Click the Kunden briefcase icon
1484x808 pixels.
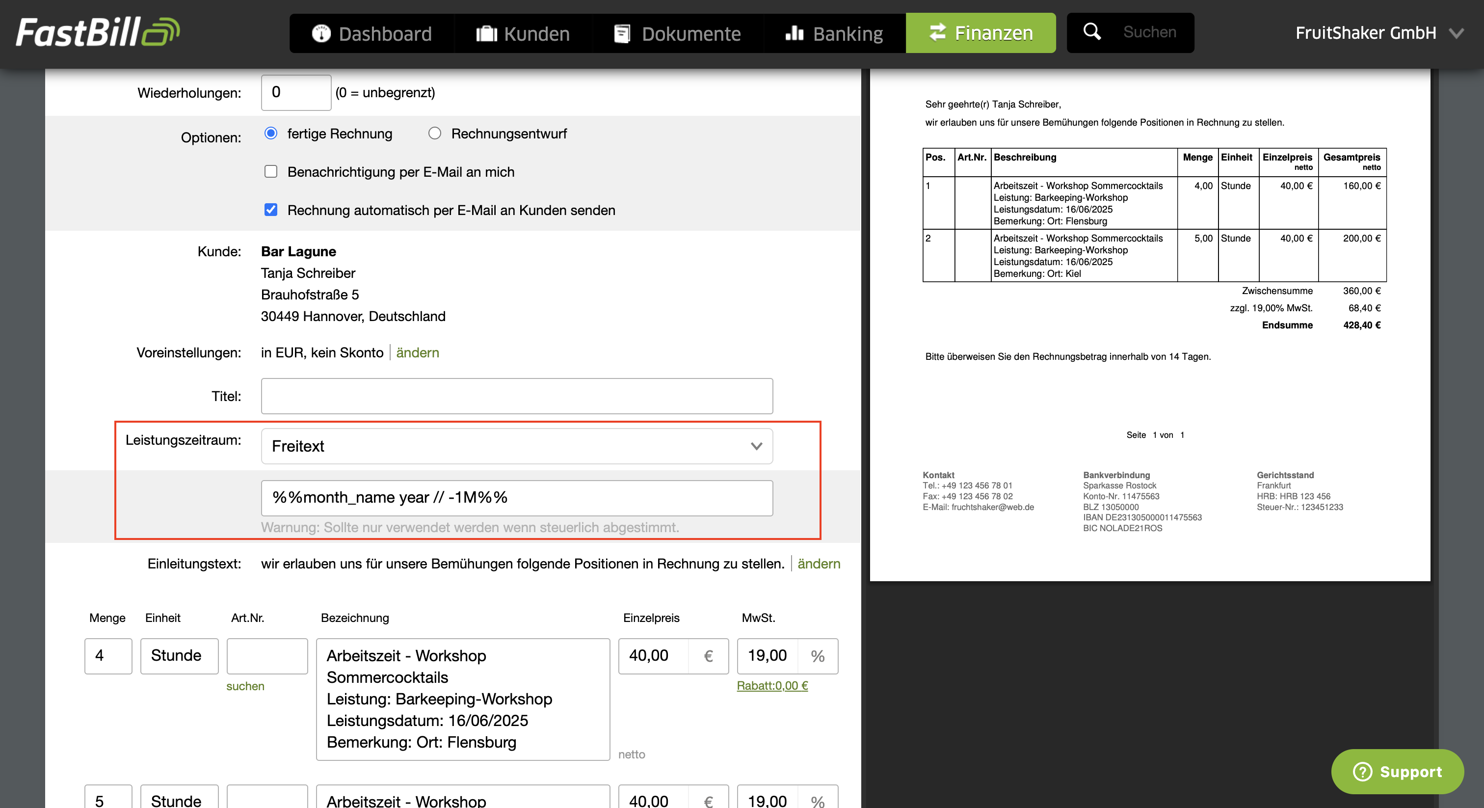tap(486, 33)
